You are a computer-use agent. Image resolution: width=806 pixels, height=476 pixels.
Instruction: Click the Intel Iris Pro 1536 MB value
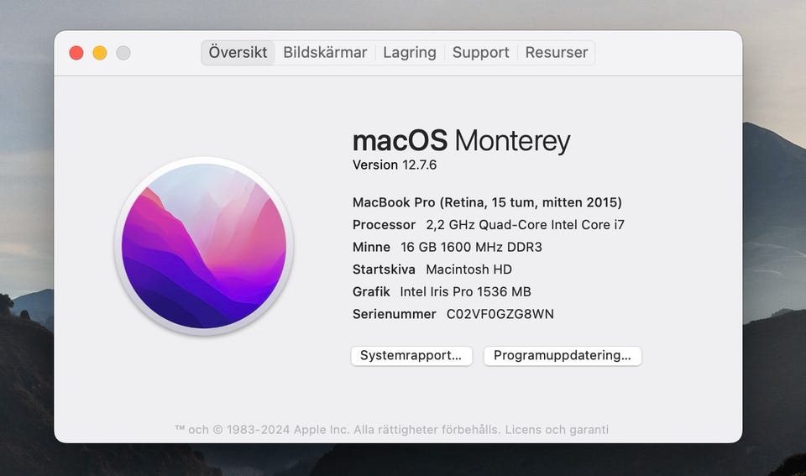point(465,292)
